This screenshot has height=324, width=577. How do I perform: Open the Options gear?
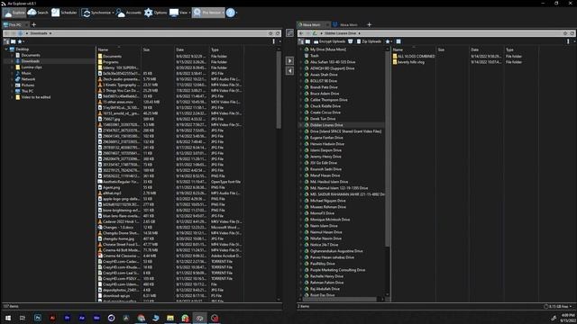[155, 13]
